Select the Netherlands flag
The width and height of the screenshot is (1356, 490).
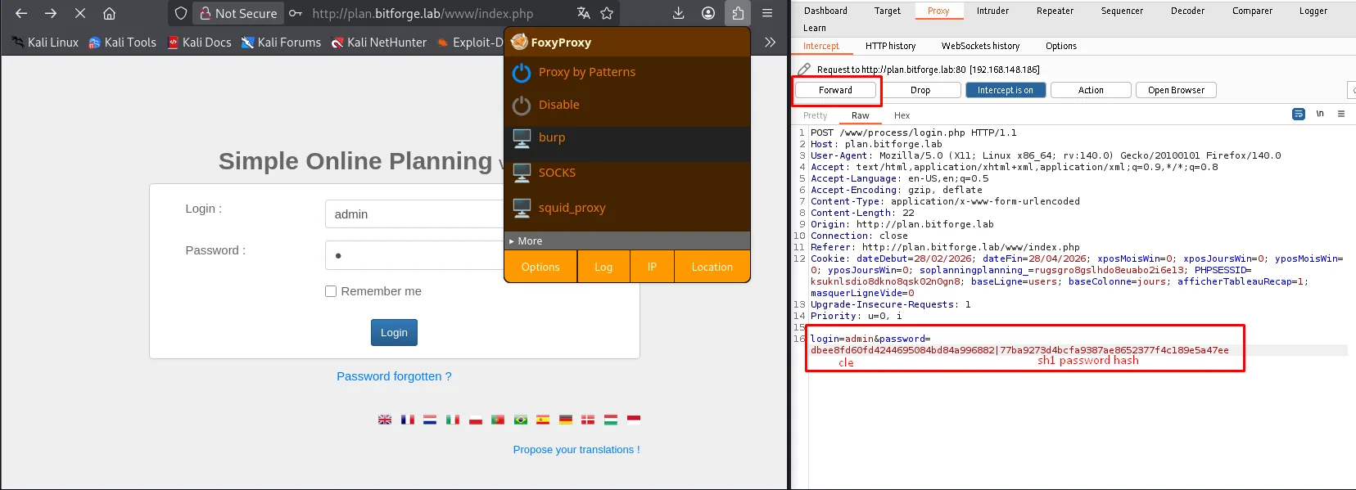[x=430, y=420]
